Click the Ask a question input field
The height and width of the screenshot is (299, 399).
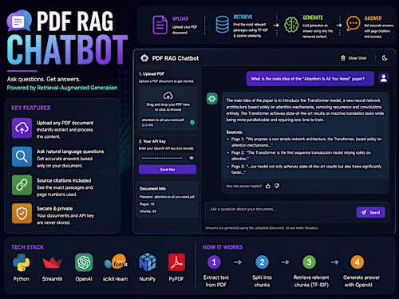pos(281,212)
